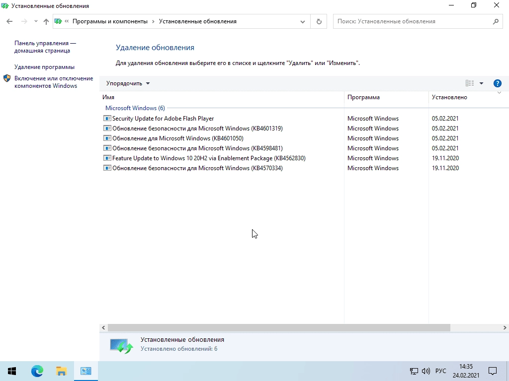This screenshot has width=509, height=381.
Task: Open help with the question mark
Action: point(497,83)
